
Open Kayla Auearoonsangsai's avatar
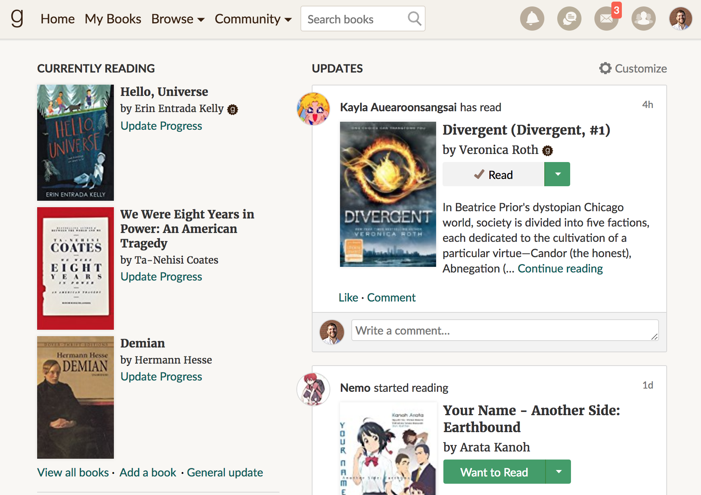pyautogui.click(x=313, y=109)
